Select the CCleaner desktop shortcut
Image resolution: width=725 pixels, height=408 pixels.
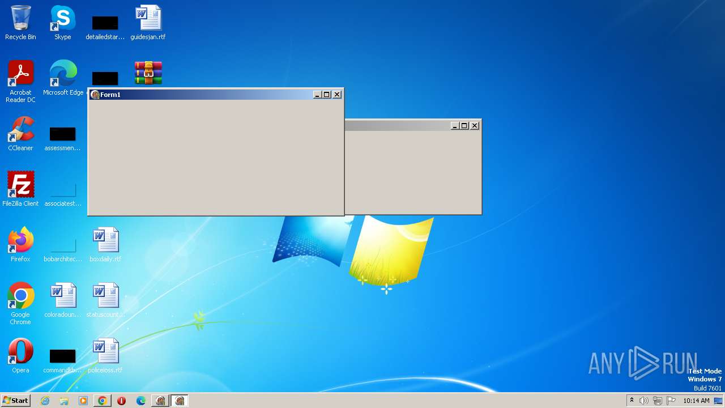click(20, 134)
